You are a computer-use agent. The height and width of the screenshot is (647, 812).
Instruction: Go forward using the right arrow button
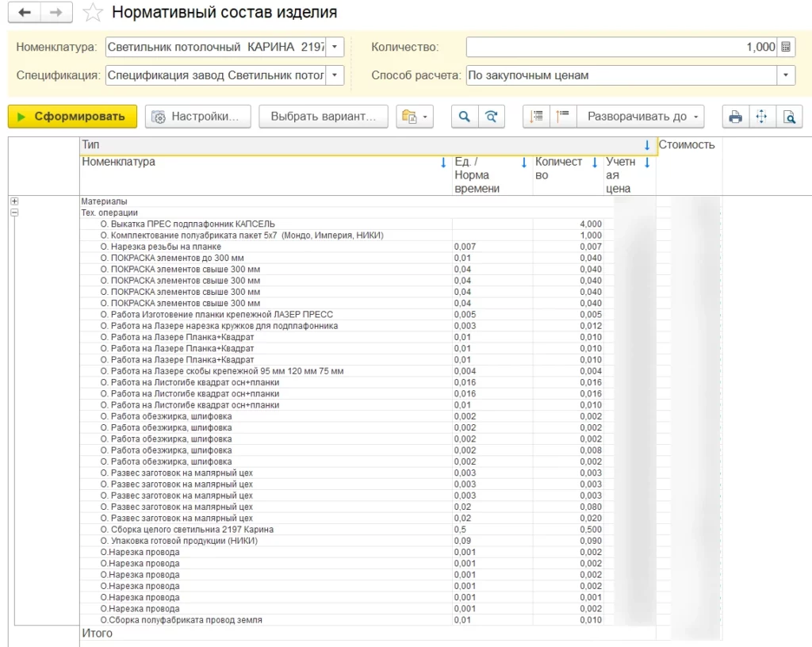coord(56,13)
